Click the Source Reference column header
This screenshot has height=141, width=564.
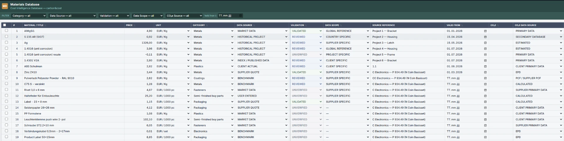383,25
